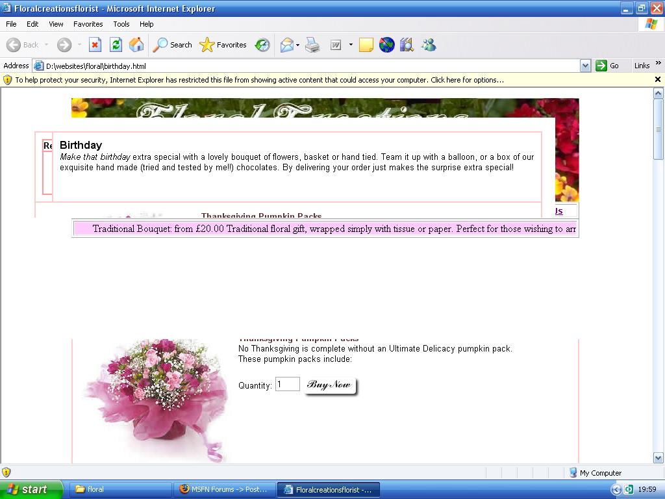
Task: Expand the Mail button dropdown arrow
Action: click(297, 45)
